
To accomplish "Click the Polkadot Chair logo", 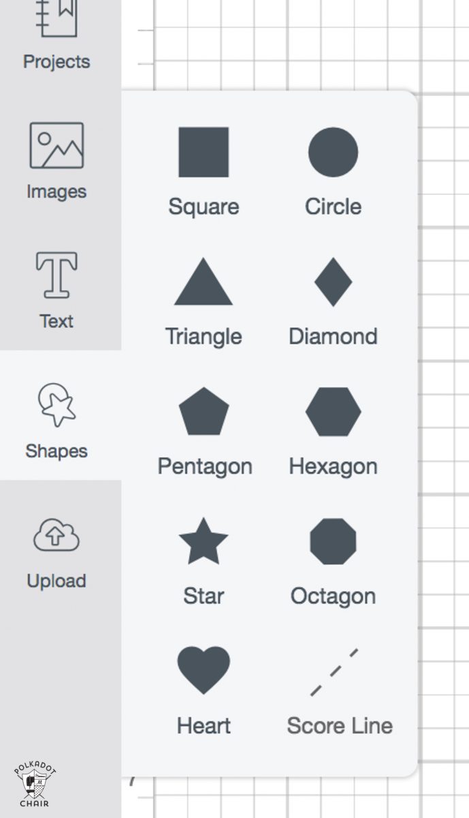I will coord(34,785).
